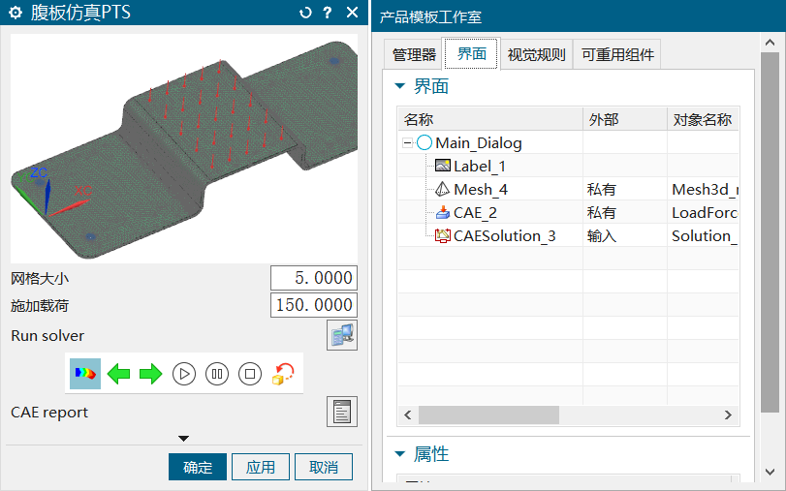This screenshot has width=786, height=491.
Task: Click the Run solver computer icon
Action: (x=342, y=335)
